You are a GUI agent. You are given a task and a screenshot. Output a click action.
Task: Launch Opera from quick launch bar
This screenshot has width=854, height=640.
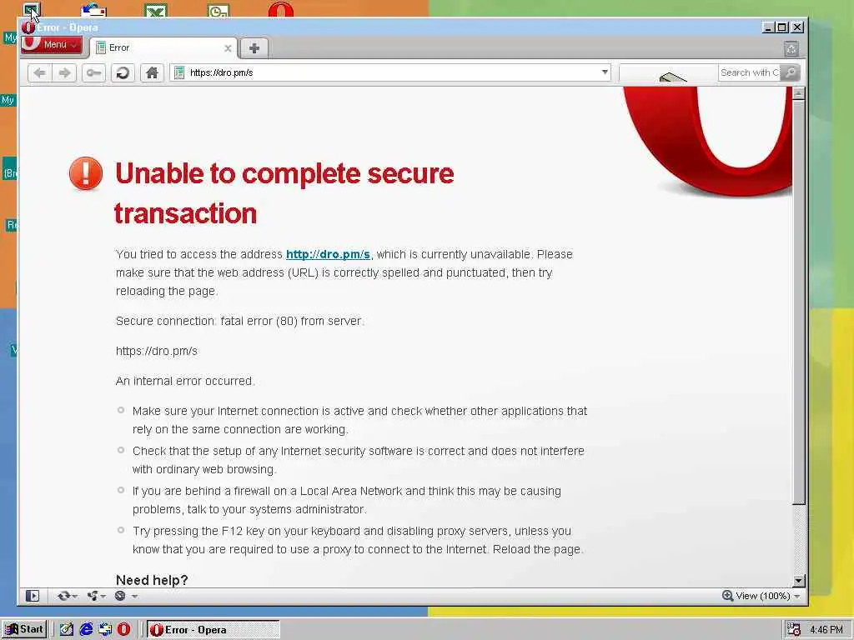tap(124, 630)
